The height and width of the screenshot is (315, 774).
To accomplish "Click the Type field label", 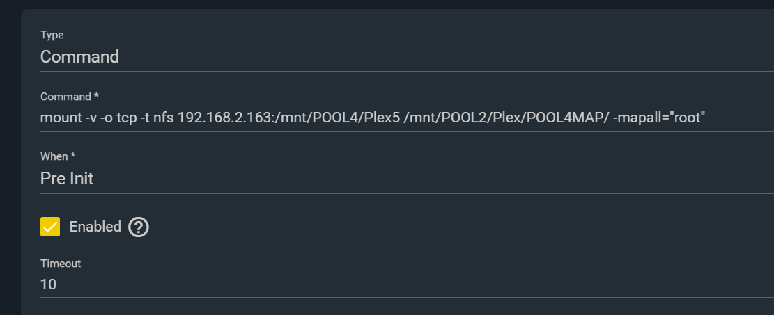I will [x=52, y=35].
